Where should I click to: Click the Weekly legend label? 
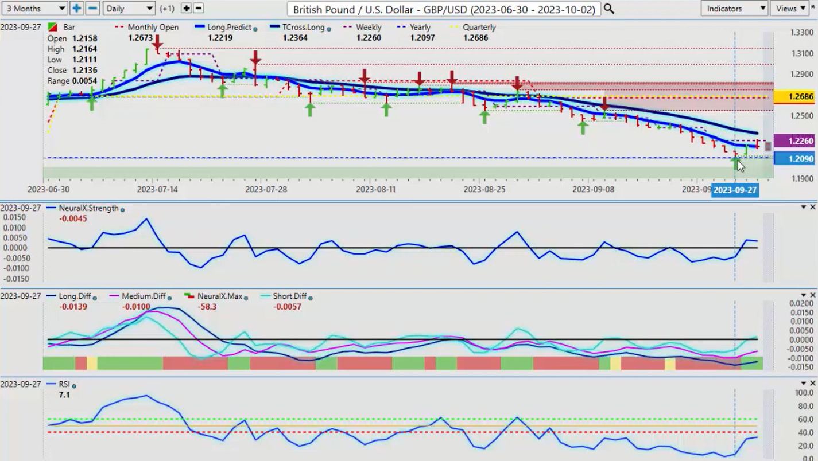click(x=368, y=28)
